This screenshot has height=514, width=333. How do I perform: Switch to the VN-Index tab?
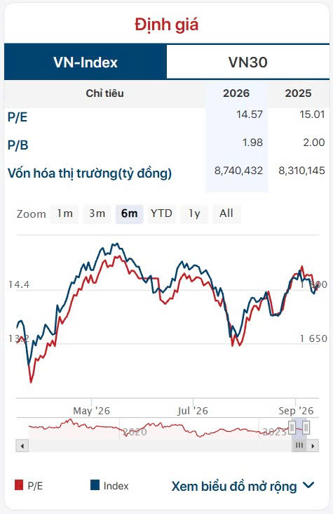85,62
